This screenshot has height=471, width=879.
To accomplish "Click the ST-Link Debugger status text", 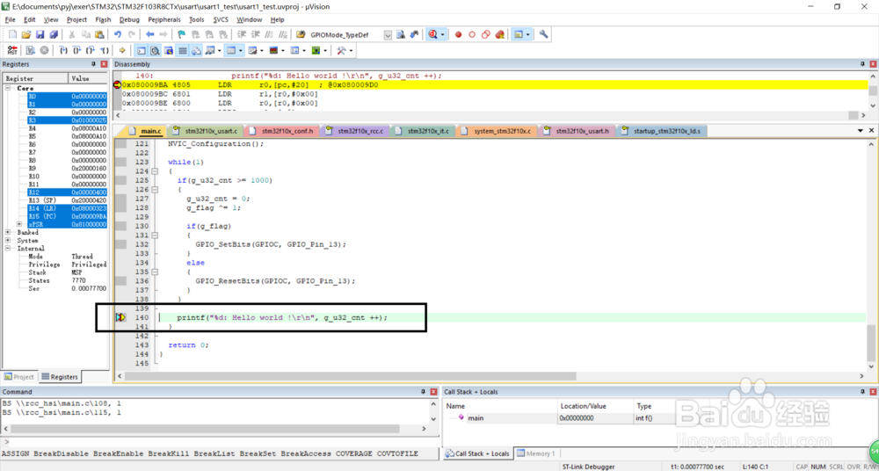I will [588, 467].
